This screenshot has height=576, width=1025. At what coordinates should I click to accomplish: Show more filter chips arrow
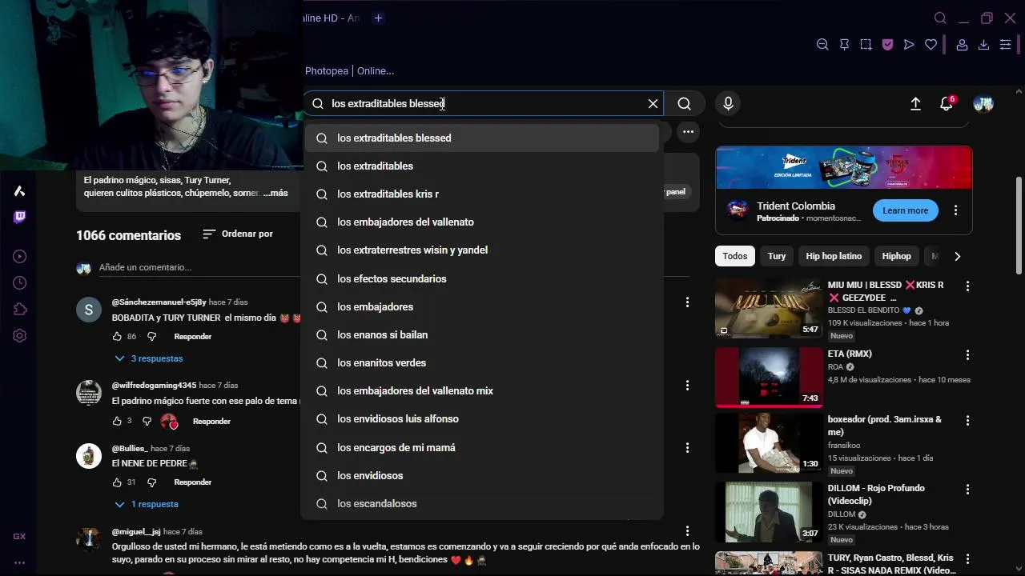coord(957,256)
